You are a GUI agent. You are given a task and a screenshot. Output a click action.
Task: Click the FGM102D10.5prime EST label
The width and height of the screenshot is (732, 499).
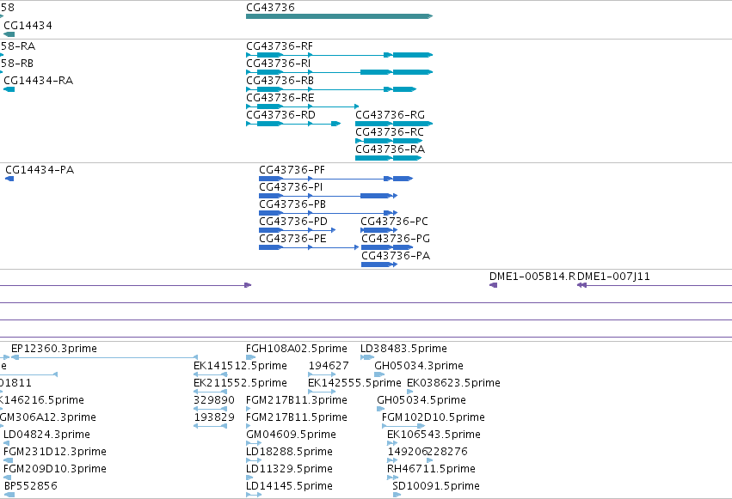[x=434, y=418]
